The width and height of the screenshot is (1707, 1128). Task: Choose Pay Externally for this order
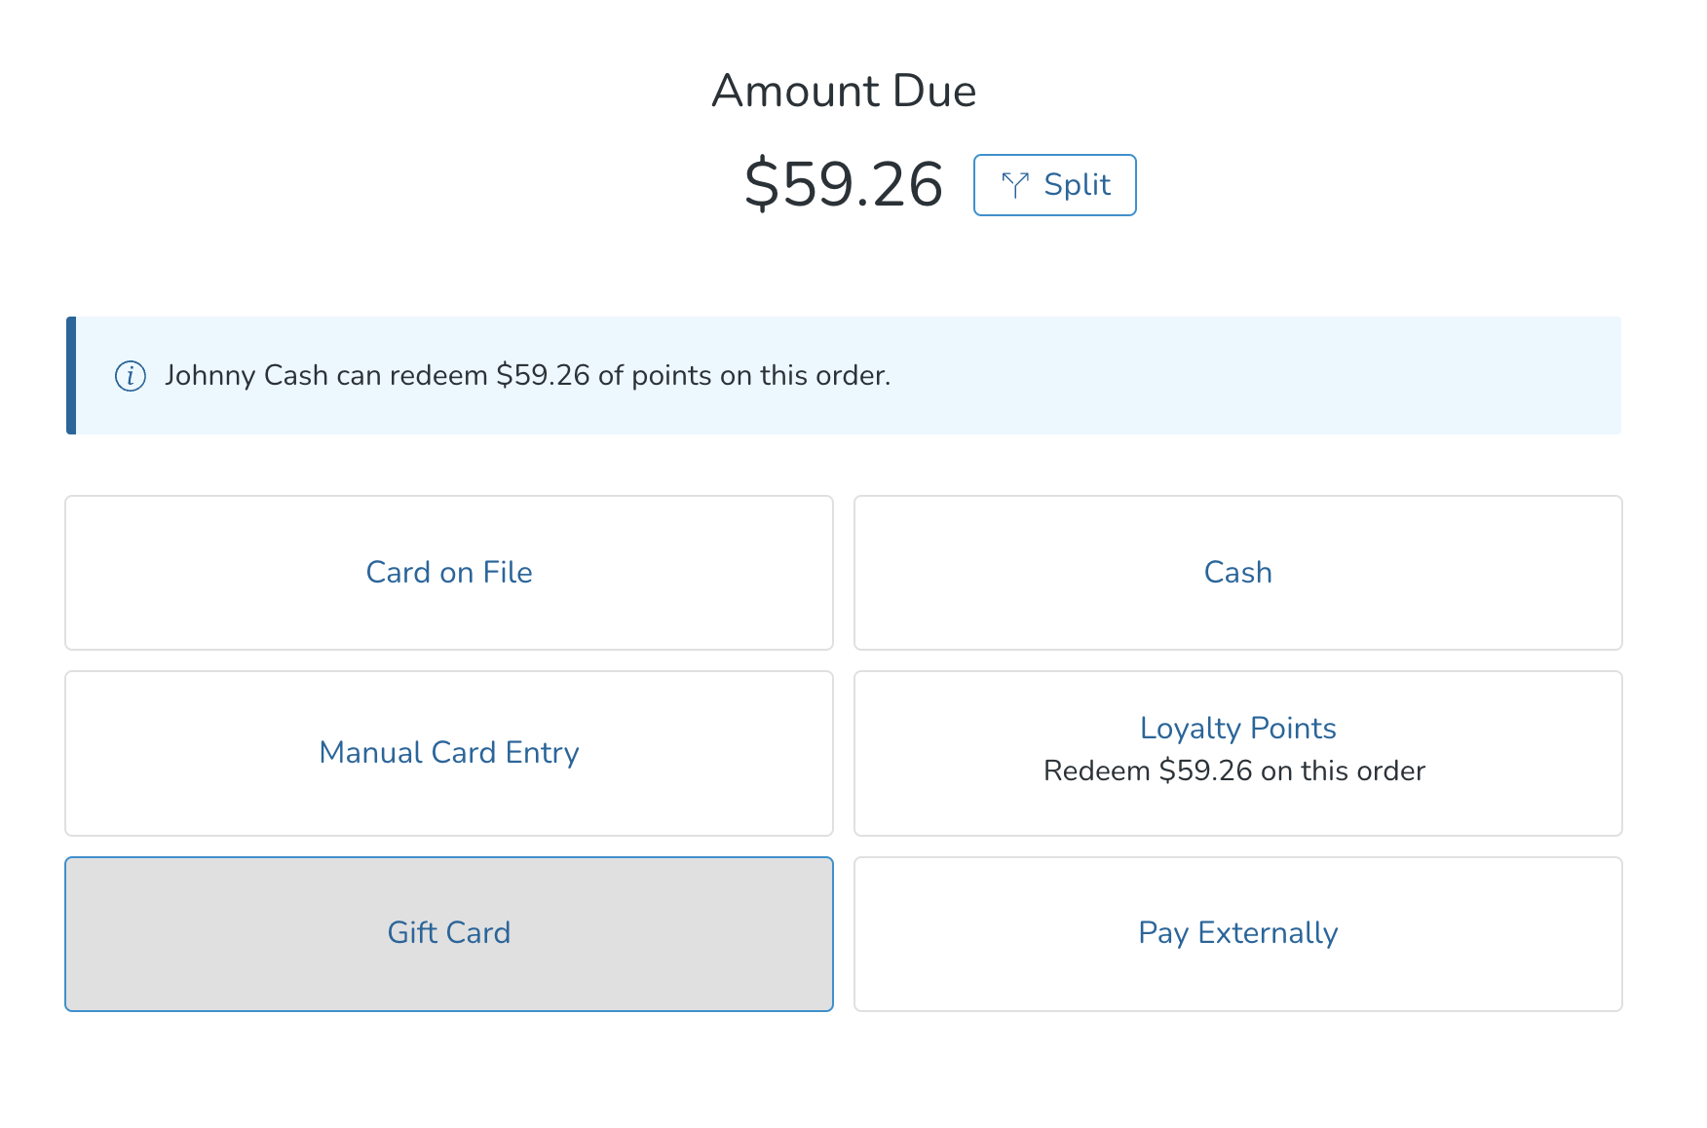[x=1237, y=933]
